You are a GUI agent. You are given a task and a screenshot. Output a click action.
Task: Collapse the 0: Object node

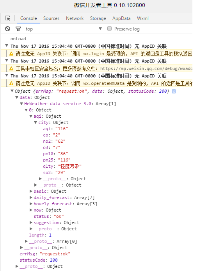click(26, 110)
